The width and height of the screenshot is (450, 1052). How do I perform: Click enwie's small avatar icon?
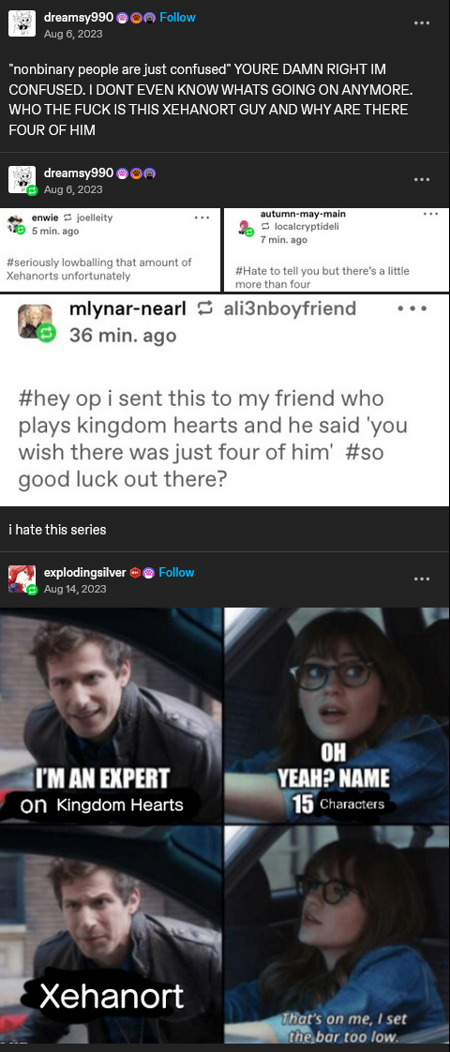[x=15, y=225]
